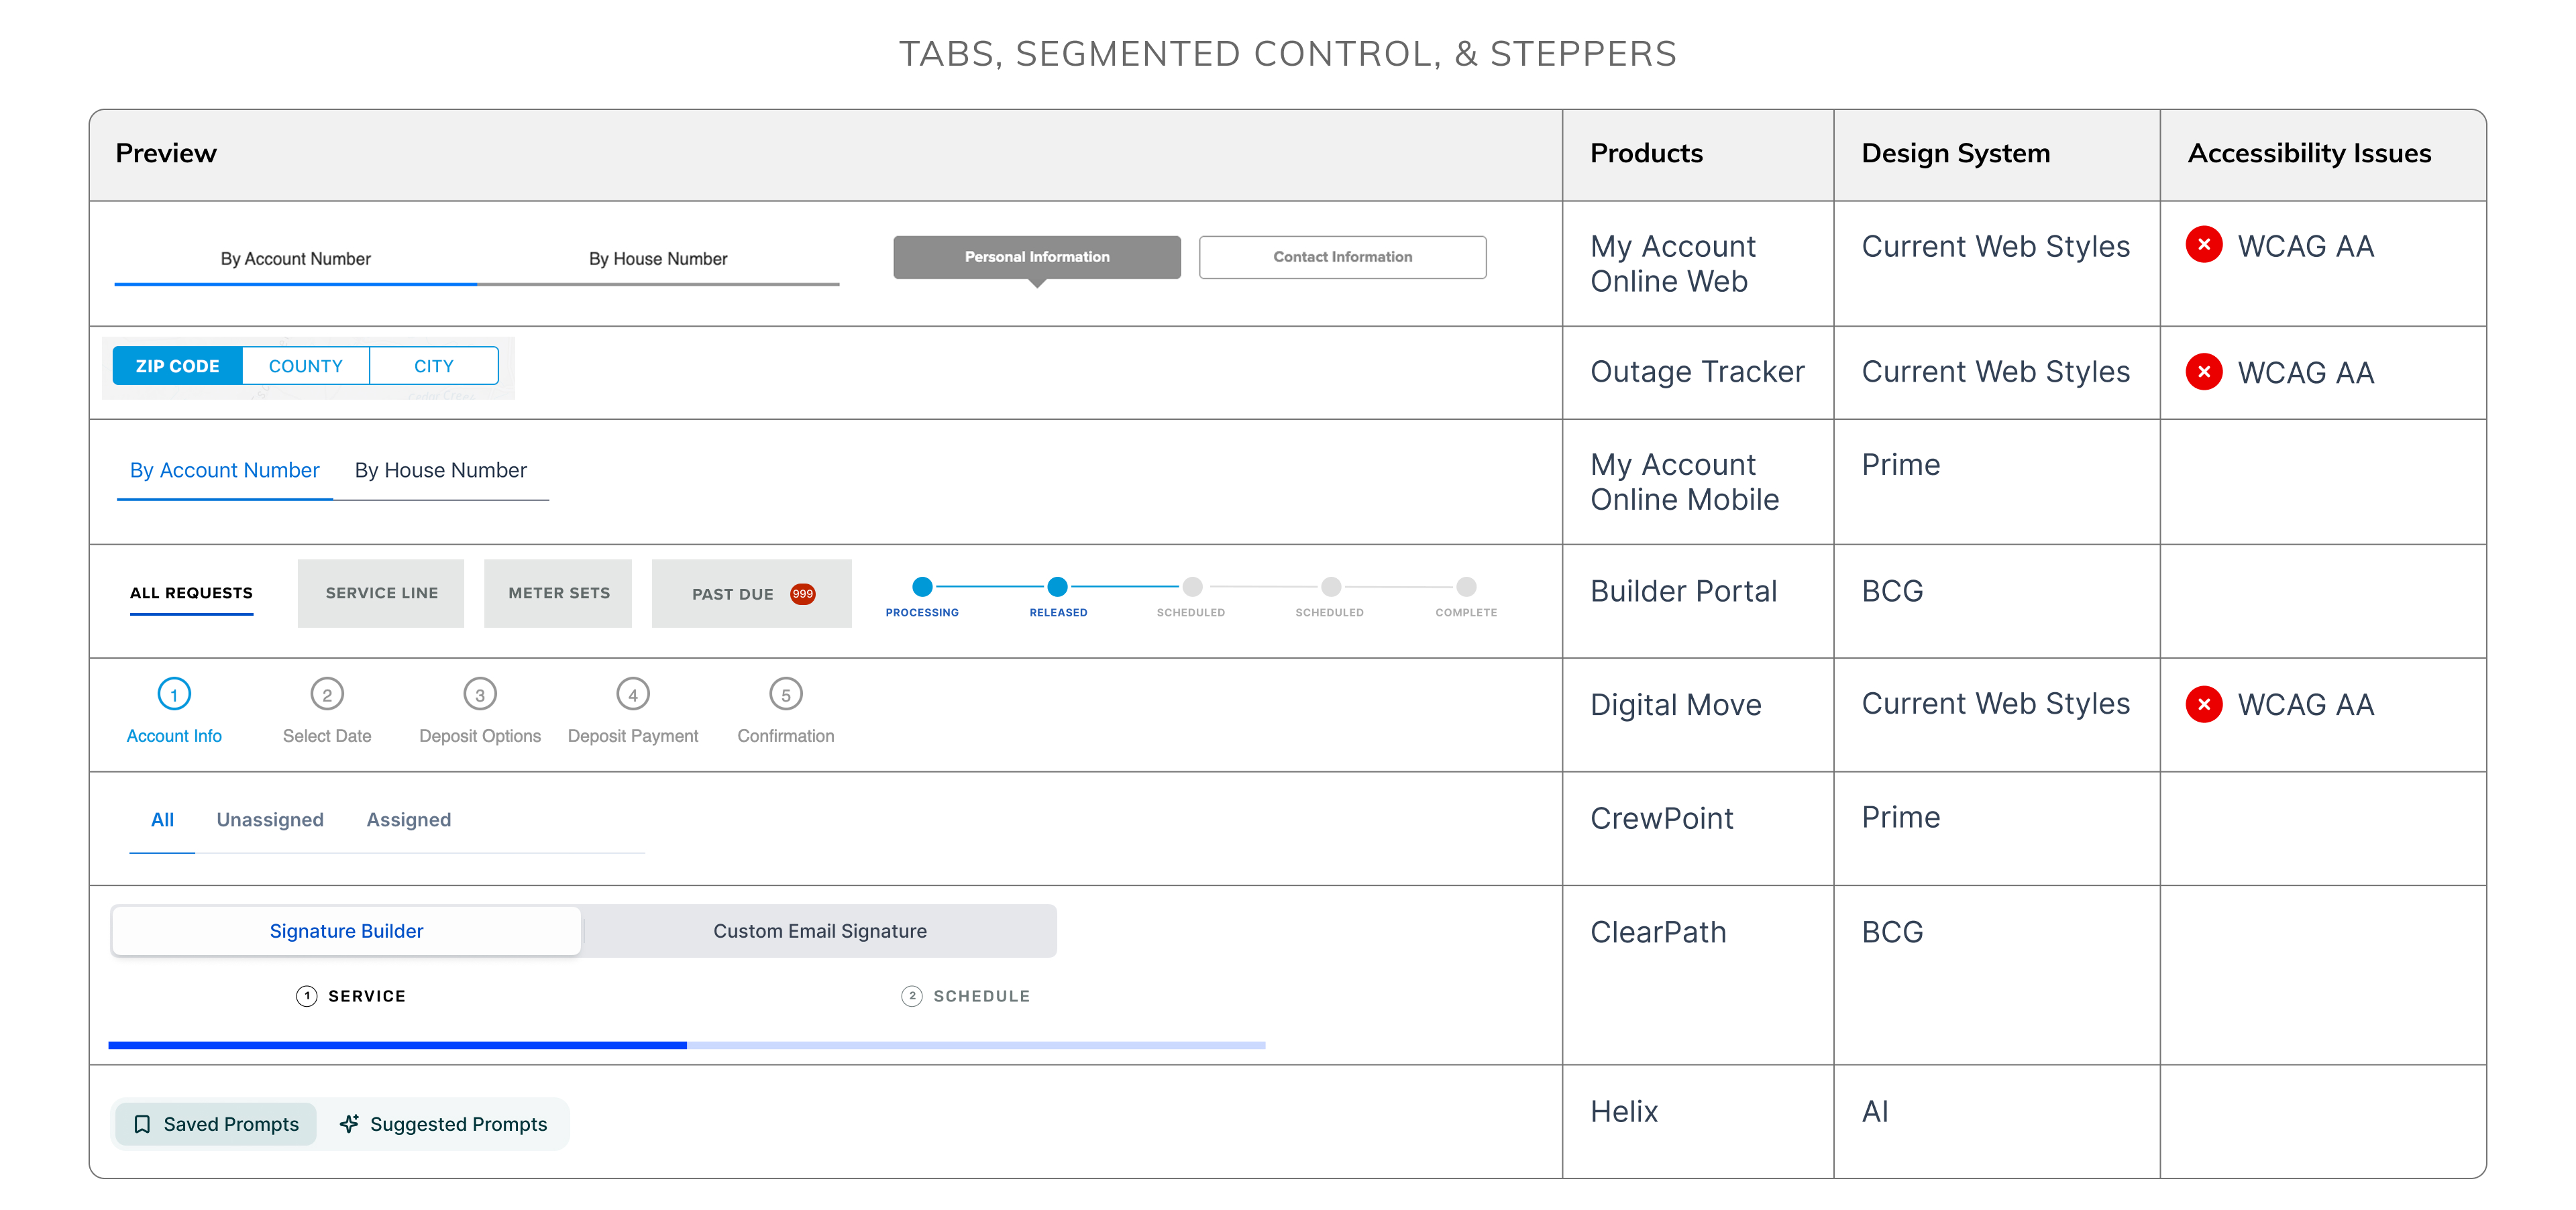This screenshot has height=1210, width=2576.
Task: Click the red X icon in the Digital Move row
Action: pyautogui.click(x=2203, y=704)
